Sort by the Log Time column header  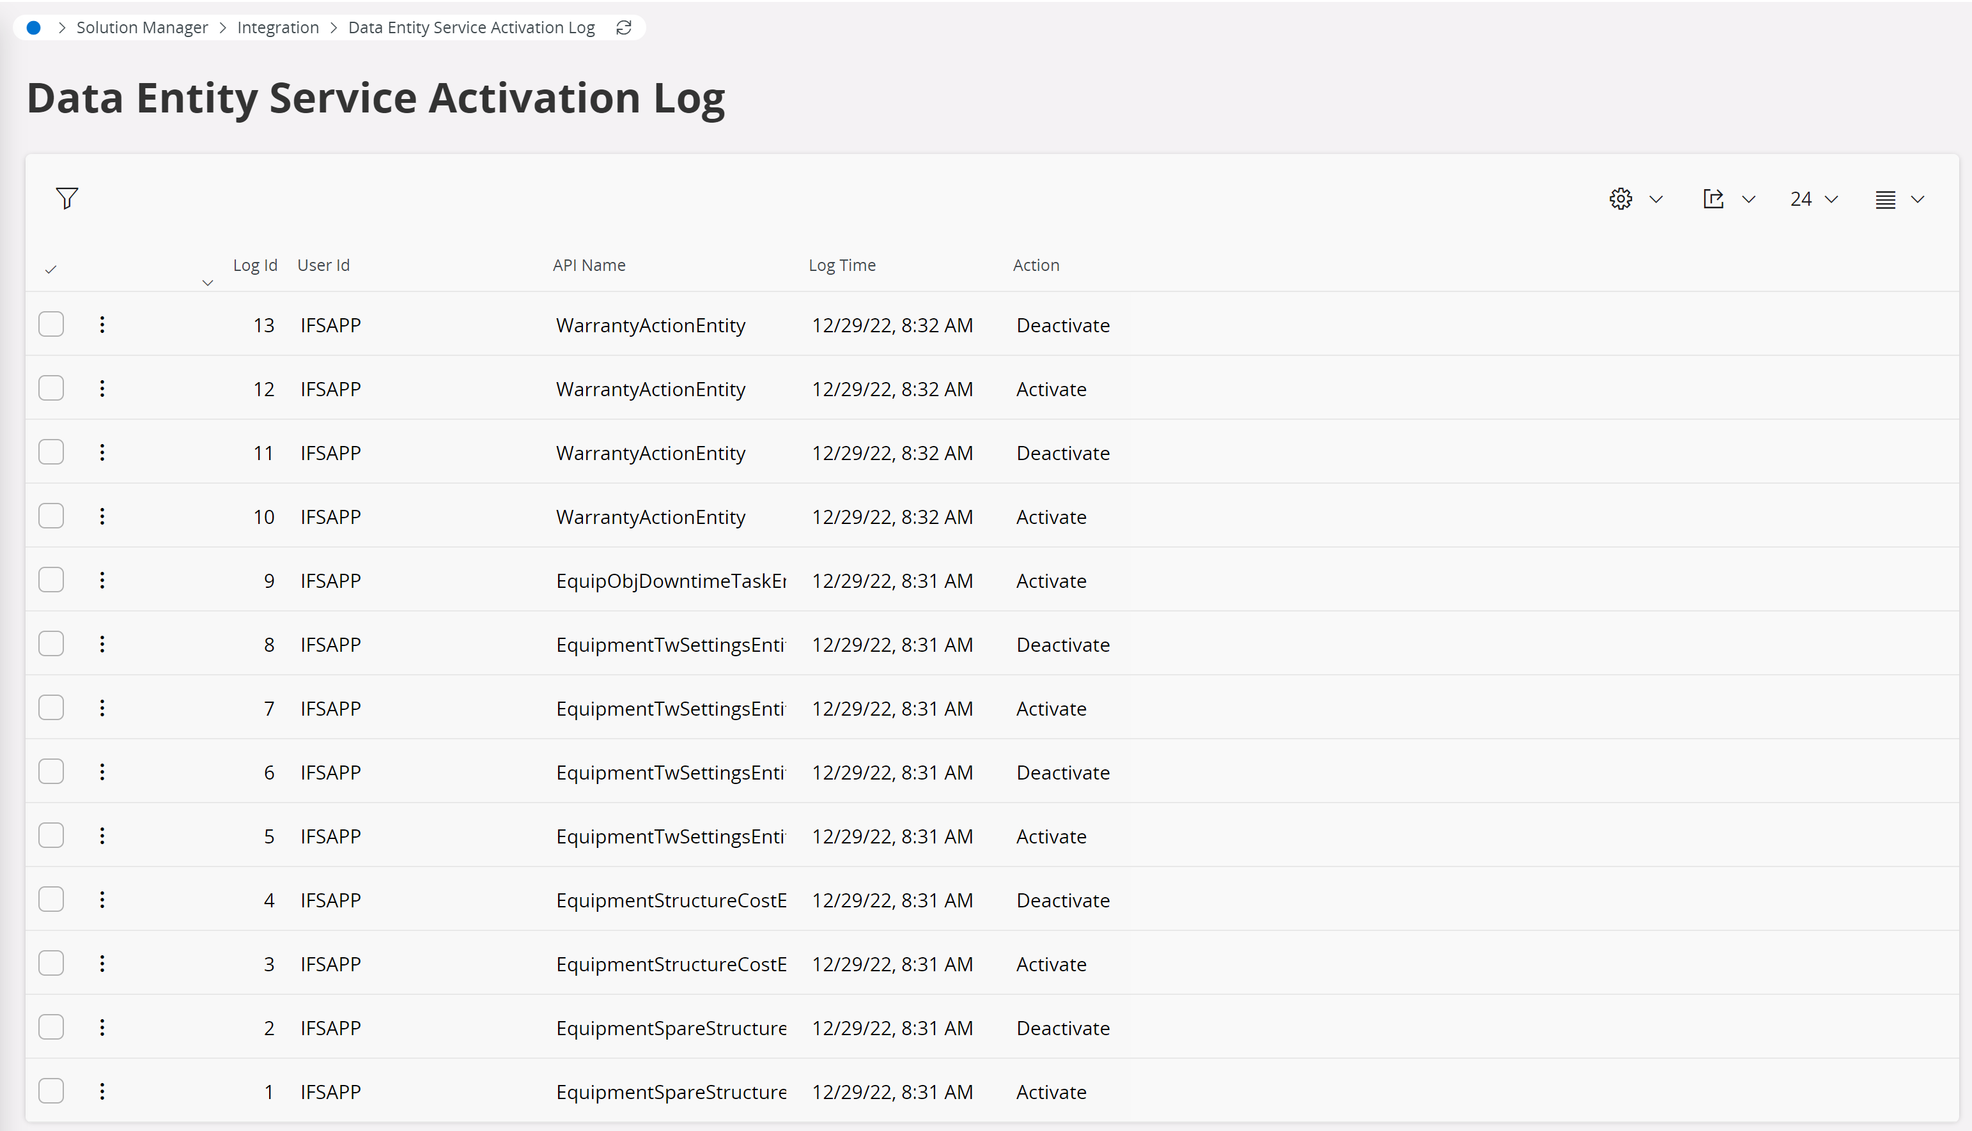click(841, 265)
